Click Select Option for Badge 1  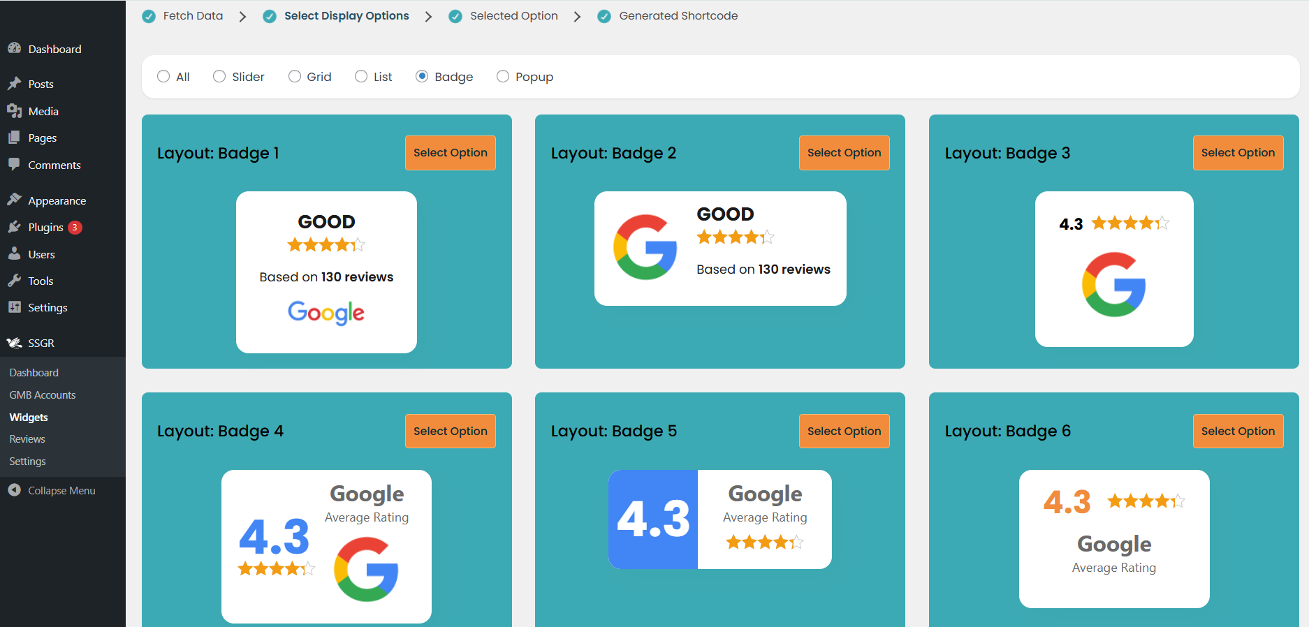coord(450,153)
